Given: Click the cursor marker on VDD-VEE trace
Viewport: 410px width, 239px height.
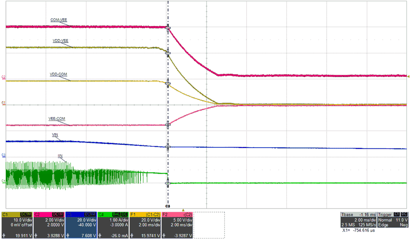Looking at the screenshot, I should (x=168, y=53).
